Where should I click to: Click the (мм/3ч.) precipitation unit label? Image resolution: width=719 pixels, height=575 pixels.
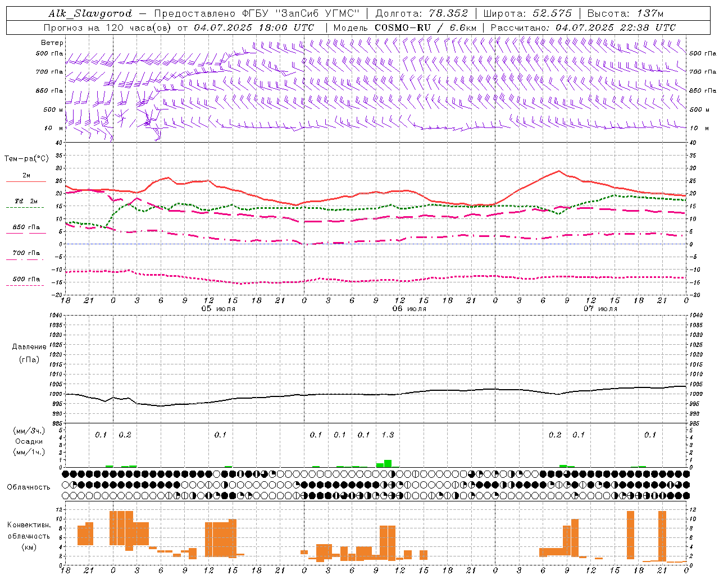[x=29, y=431]
